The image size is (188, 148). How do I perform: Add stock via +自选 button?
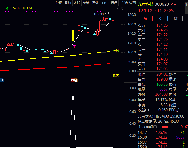click(123, 3)
